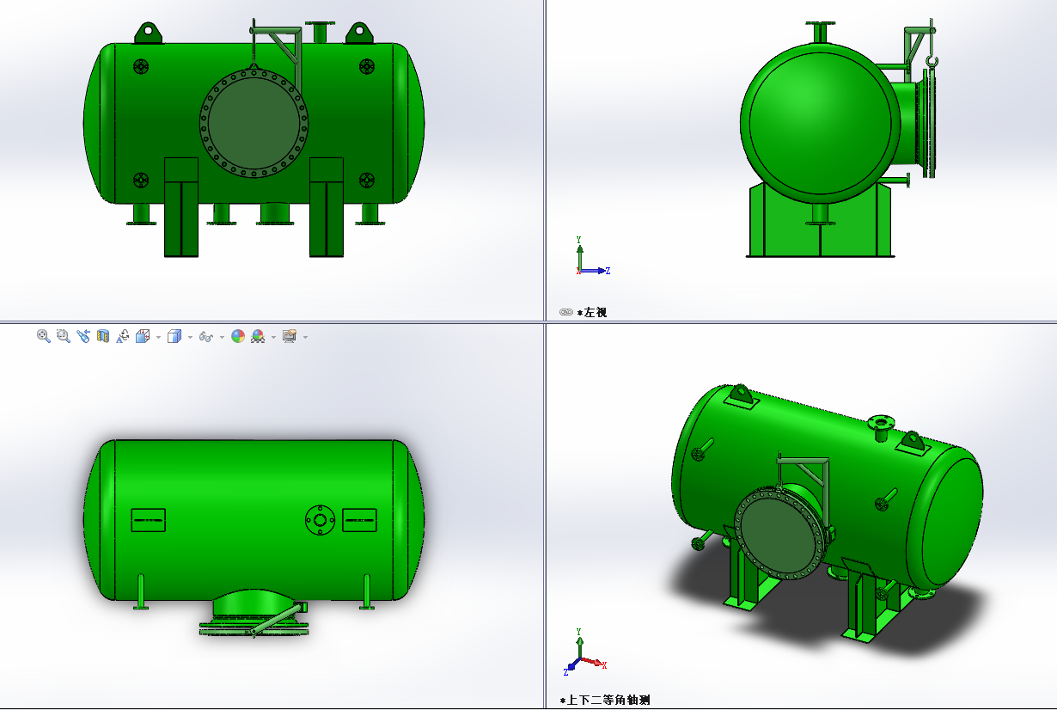This screenshot has height=710, width=1057.
Task: Click the View Orientation cube icon
Action: 143,336
